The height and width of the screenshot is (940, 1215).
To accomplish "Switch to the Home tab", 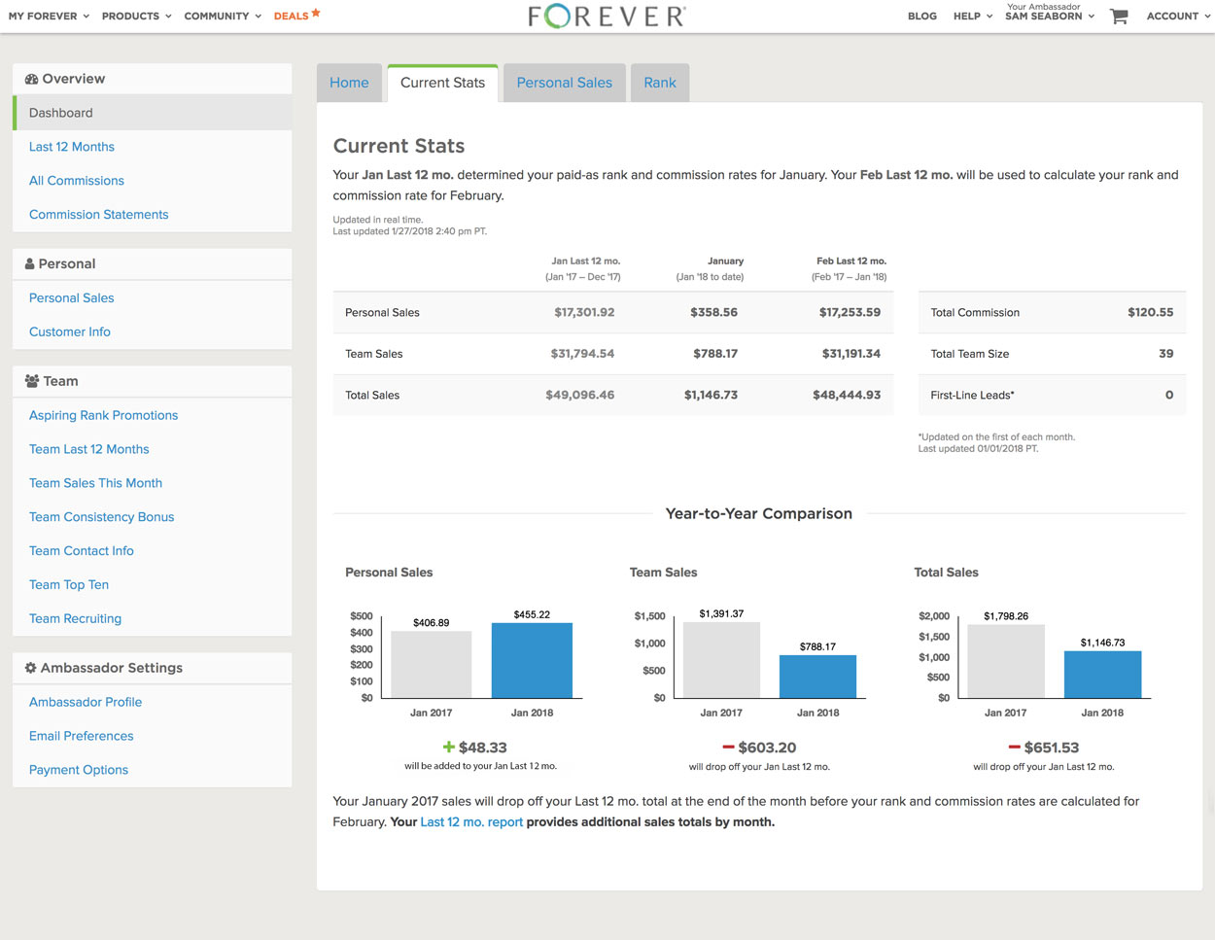I will pyautogui.click(x=349, y=83).
